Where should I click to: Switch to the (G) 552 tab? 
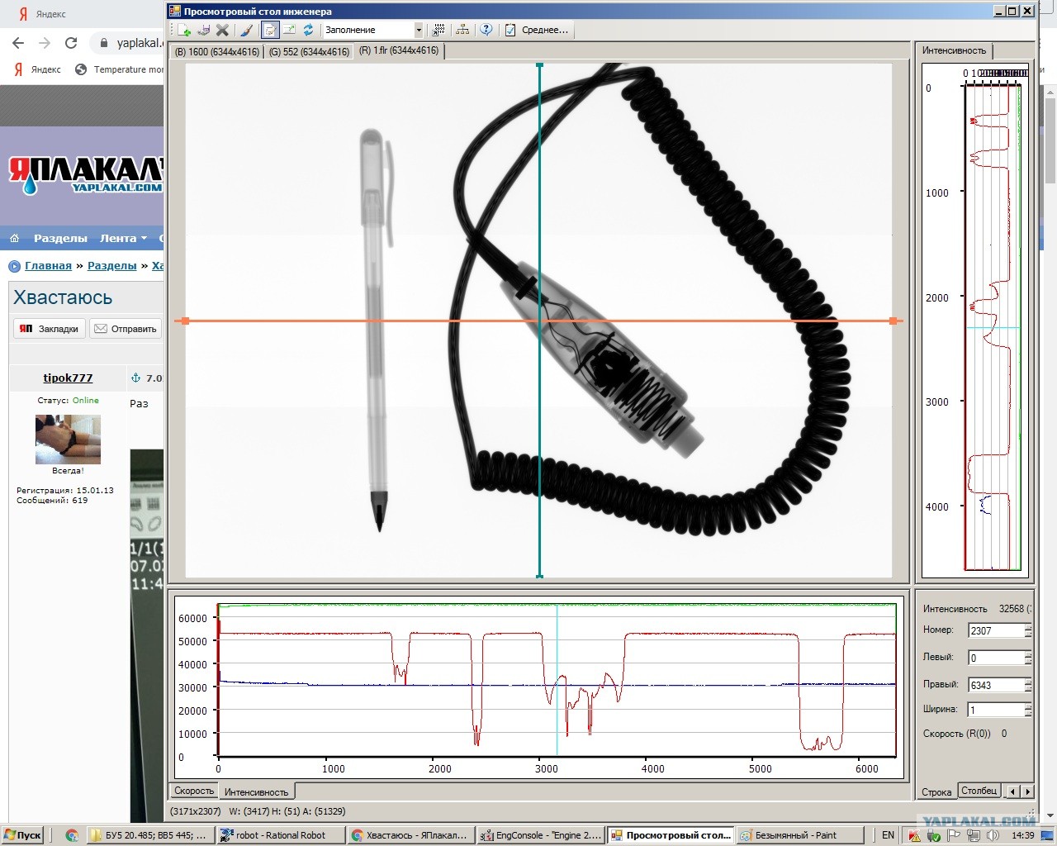[x=309, y=51]
